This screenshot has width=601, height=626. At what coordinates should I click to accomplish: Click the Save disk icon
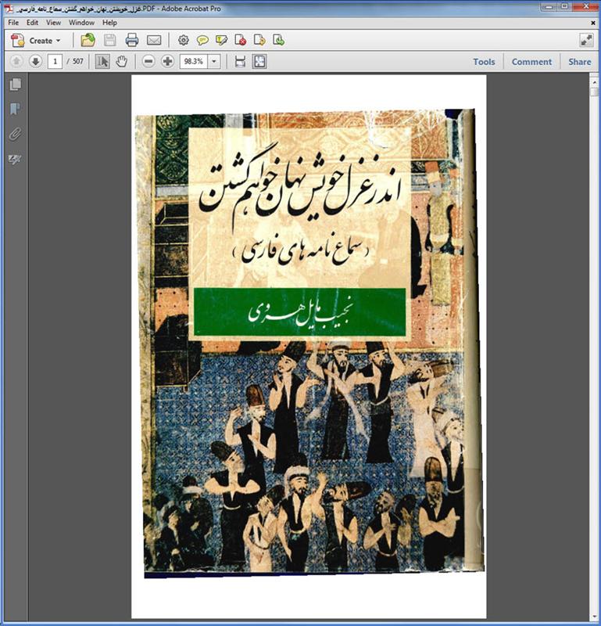(109, 41)
